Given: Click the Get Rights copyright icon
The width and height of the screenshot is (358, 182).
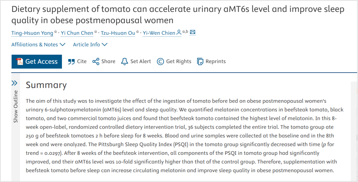Looking at the screenshot, I should [160, 61].
